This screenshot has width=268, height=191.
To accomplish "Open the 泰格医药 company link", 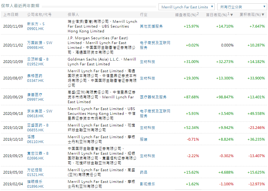I will (x=35, y=76).
